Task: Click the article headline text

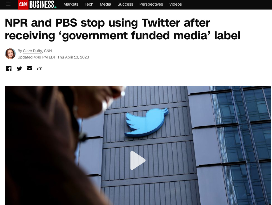Action: click(123, 29)
